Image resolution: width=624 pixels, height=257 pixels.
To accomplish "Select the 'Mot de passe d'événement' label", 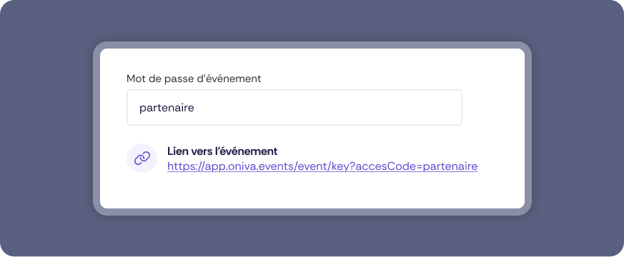I will [194, 79].
